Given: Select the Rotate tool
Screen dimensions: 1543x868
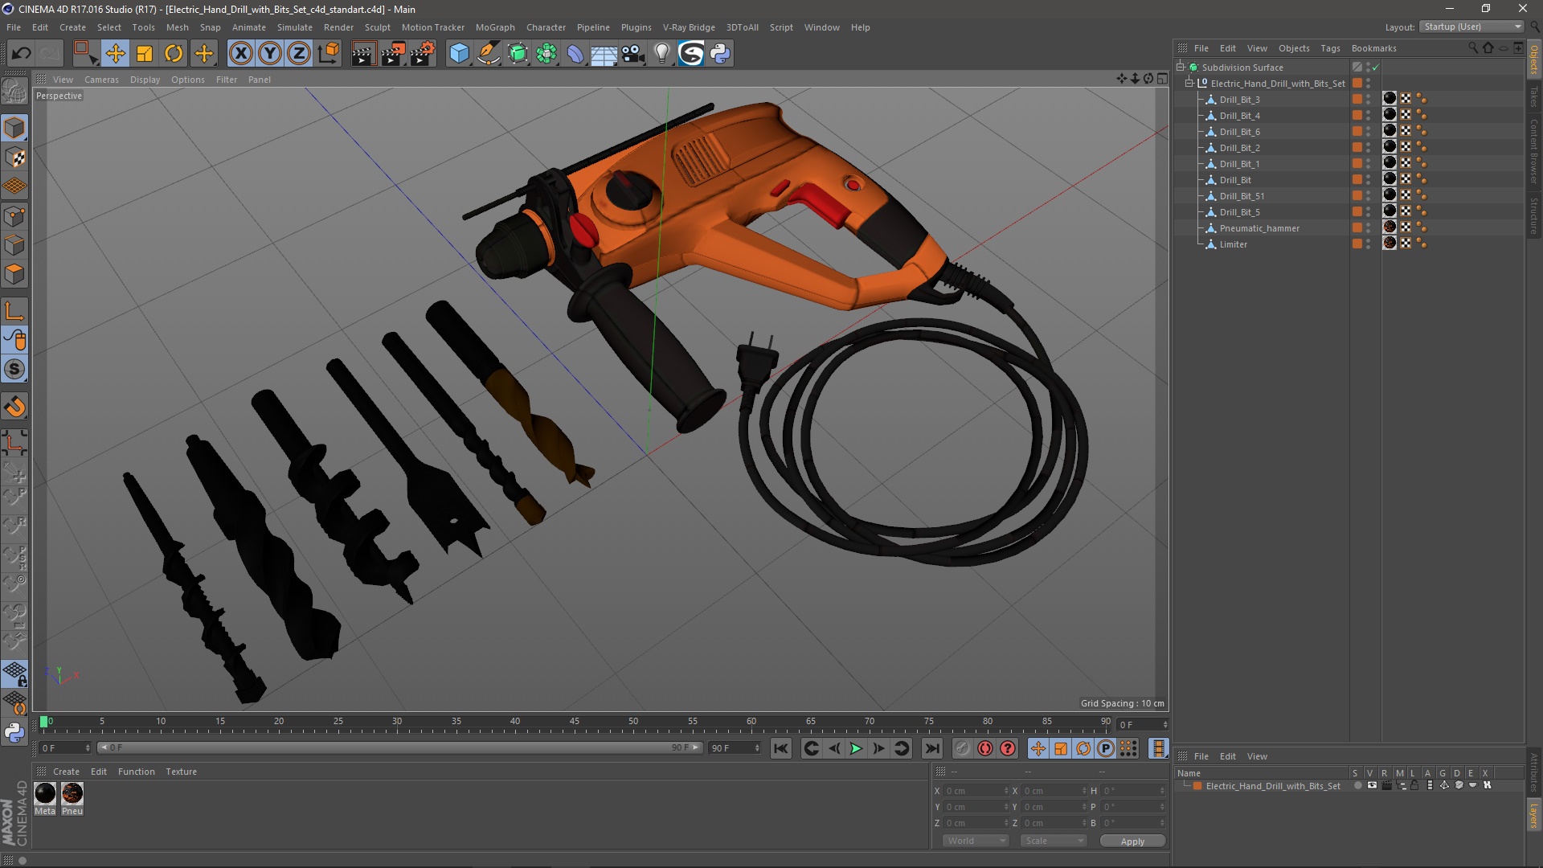Looking at the screenshot, I should pyautogui.click(x=174, y=54).
